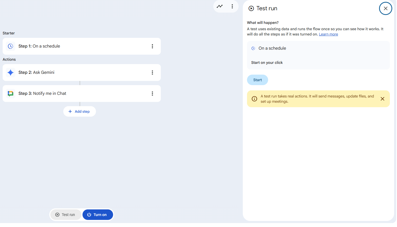
Task: Click the Gemini sparkle icon in Step 2
Action: point(11,73)
